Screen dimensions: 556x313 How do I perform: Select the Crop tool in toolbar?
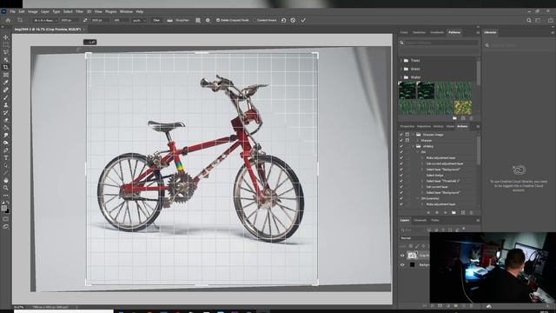6,67
